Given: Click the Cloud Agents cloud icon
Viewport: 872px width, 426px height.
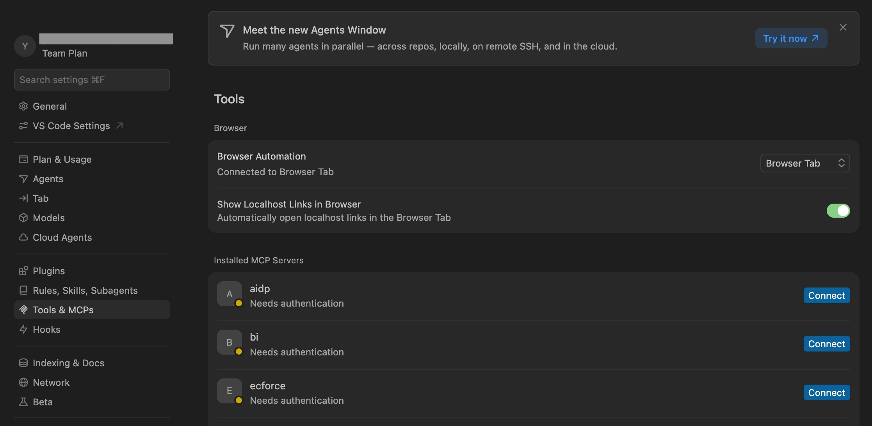Looking at the screenshot, I should click(23, 237).
